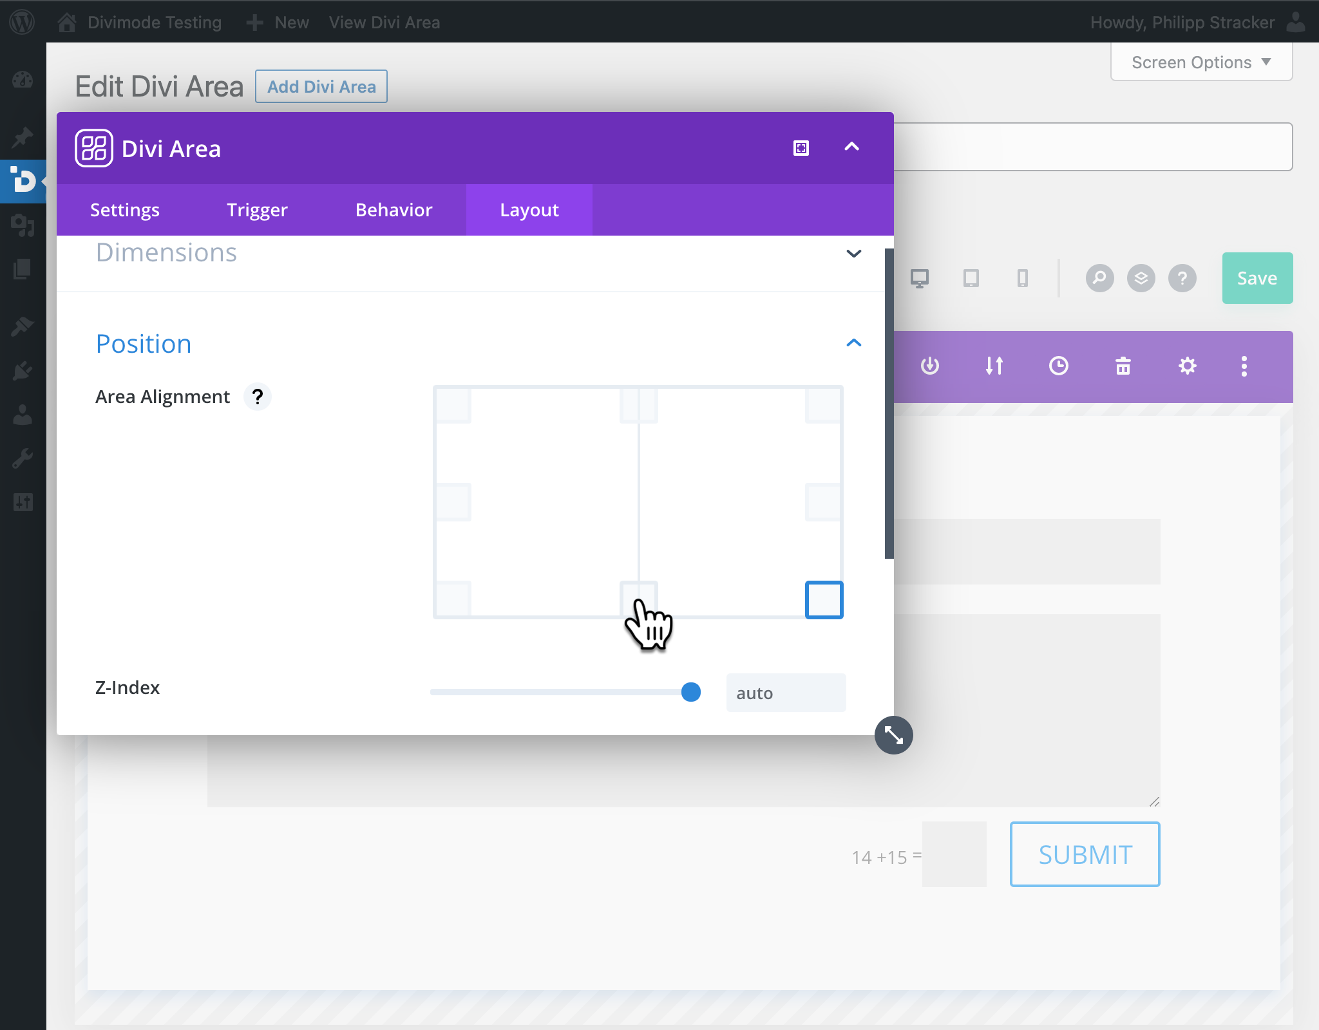The image size is (1319, 1030).
Task: Click the captcha answer input field
Action: [x=954, y=854]
